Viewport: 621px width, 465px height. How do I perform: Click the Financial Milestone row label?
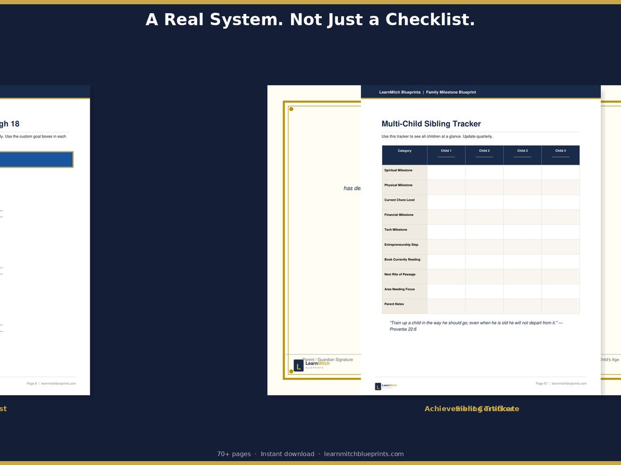(x=398, y=215)
